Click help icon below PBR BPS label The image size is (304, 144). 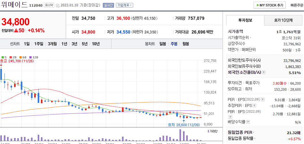tap(230, 117)
